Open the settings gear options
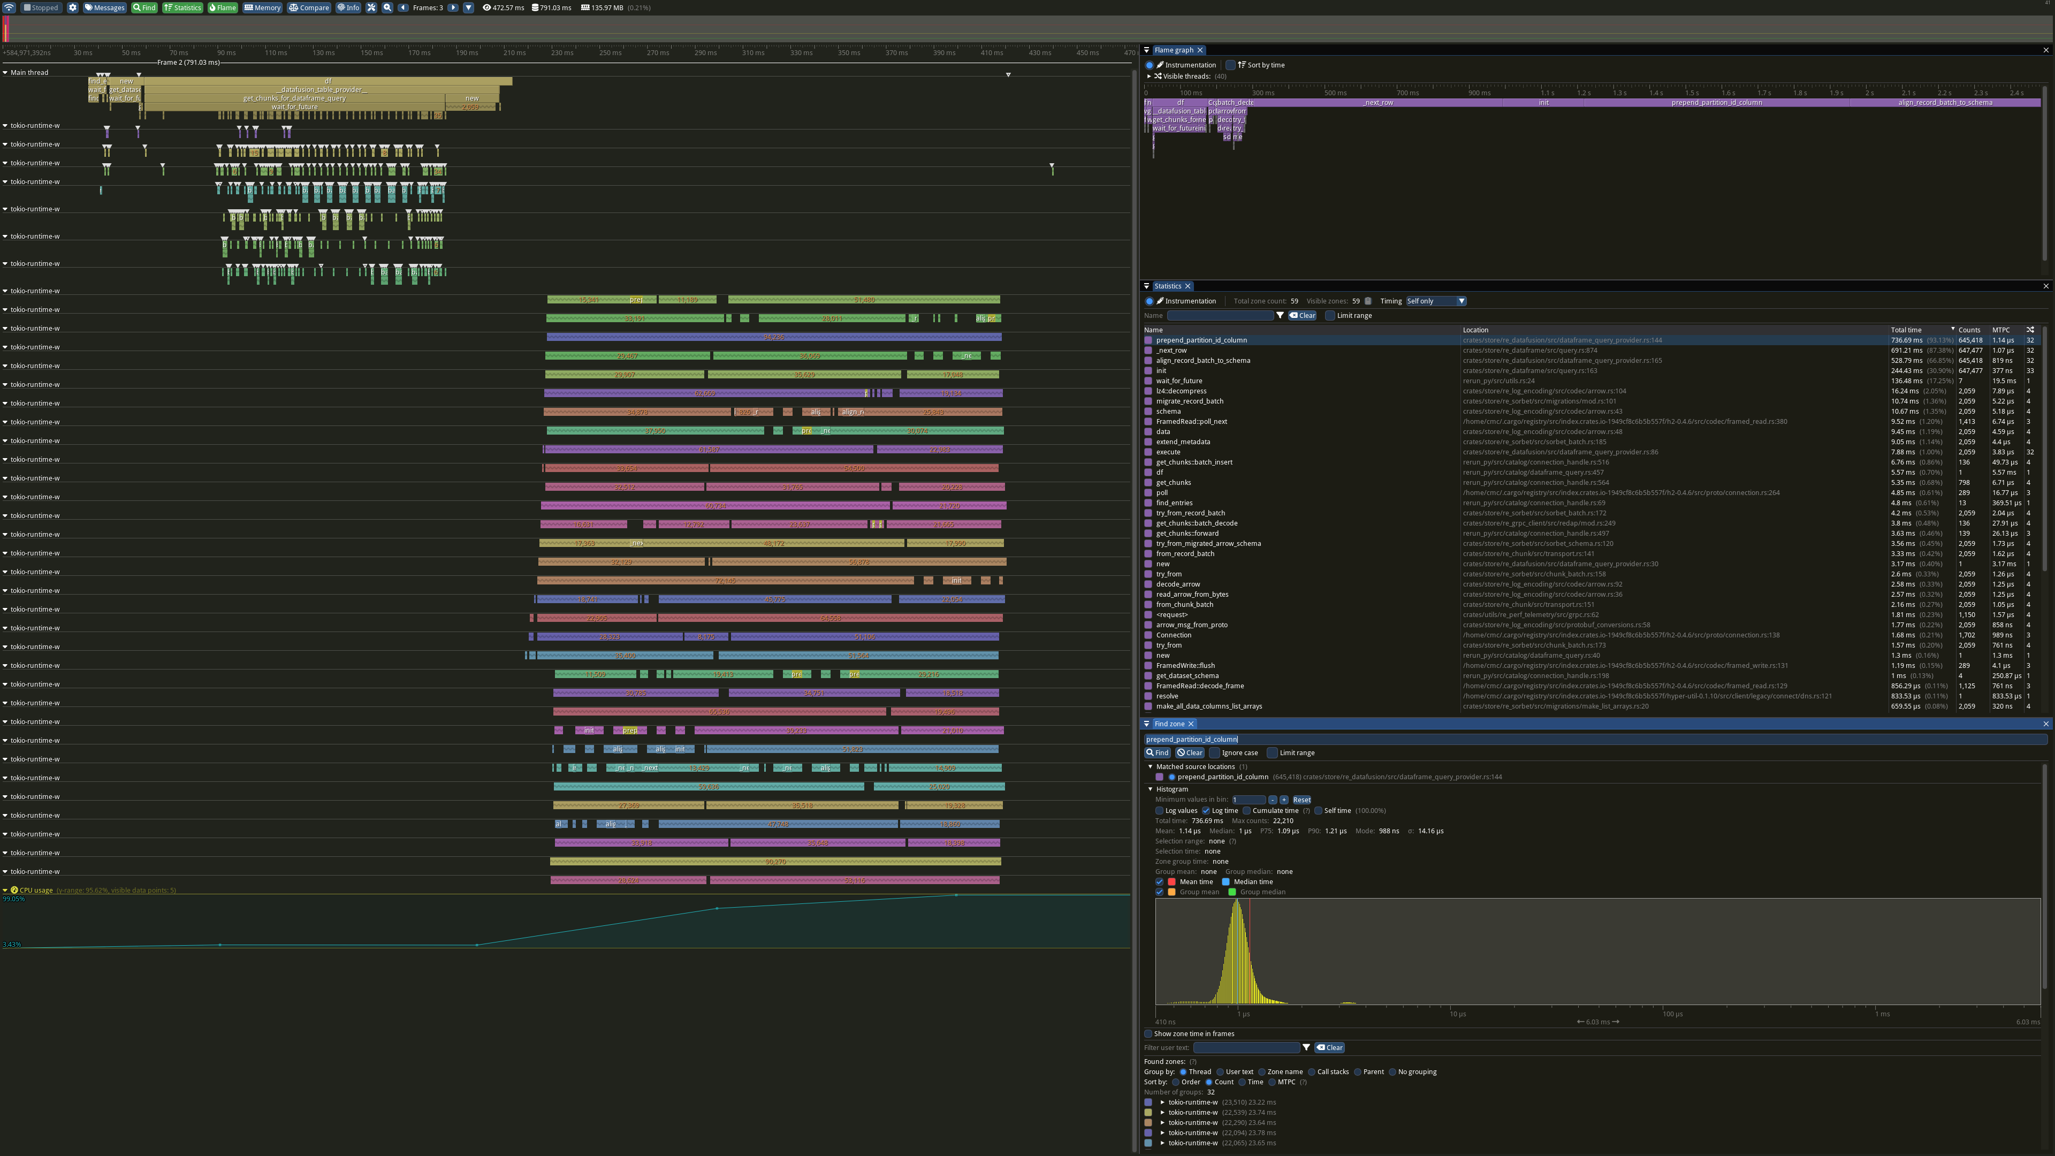This screenshot has width=2055, height=1156. [73, 7]
